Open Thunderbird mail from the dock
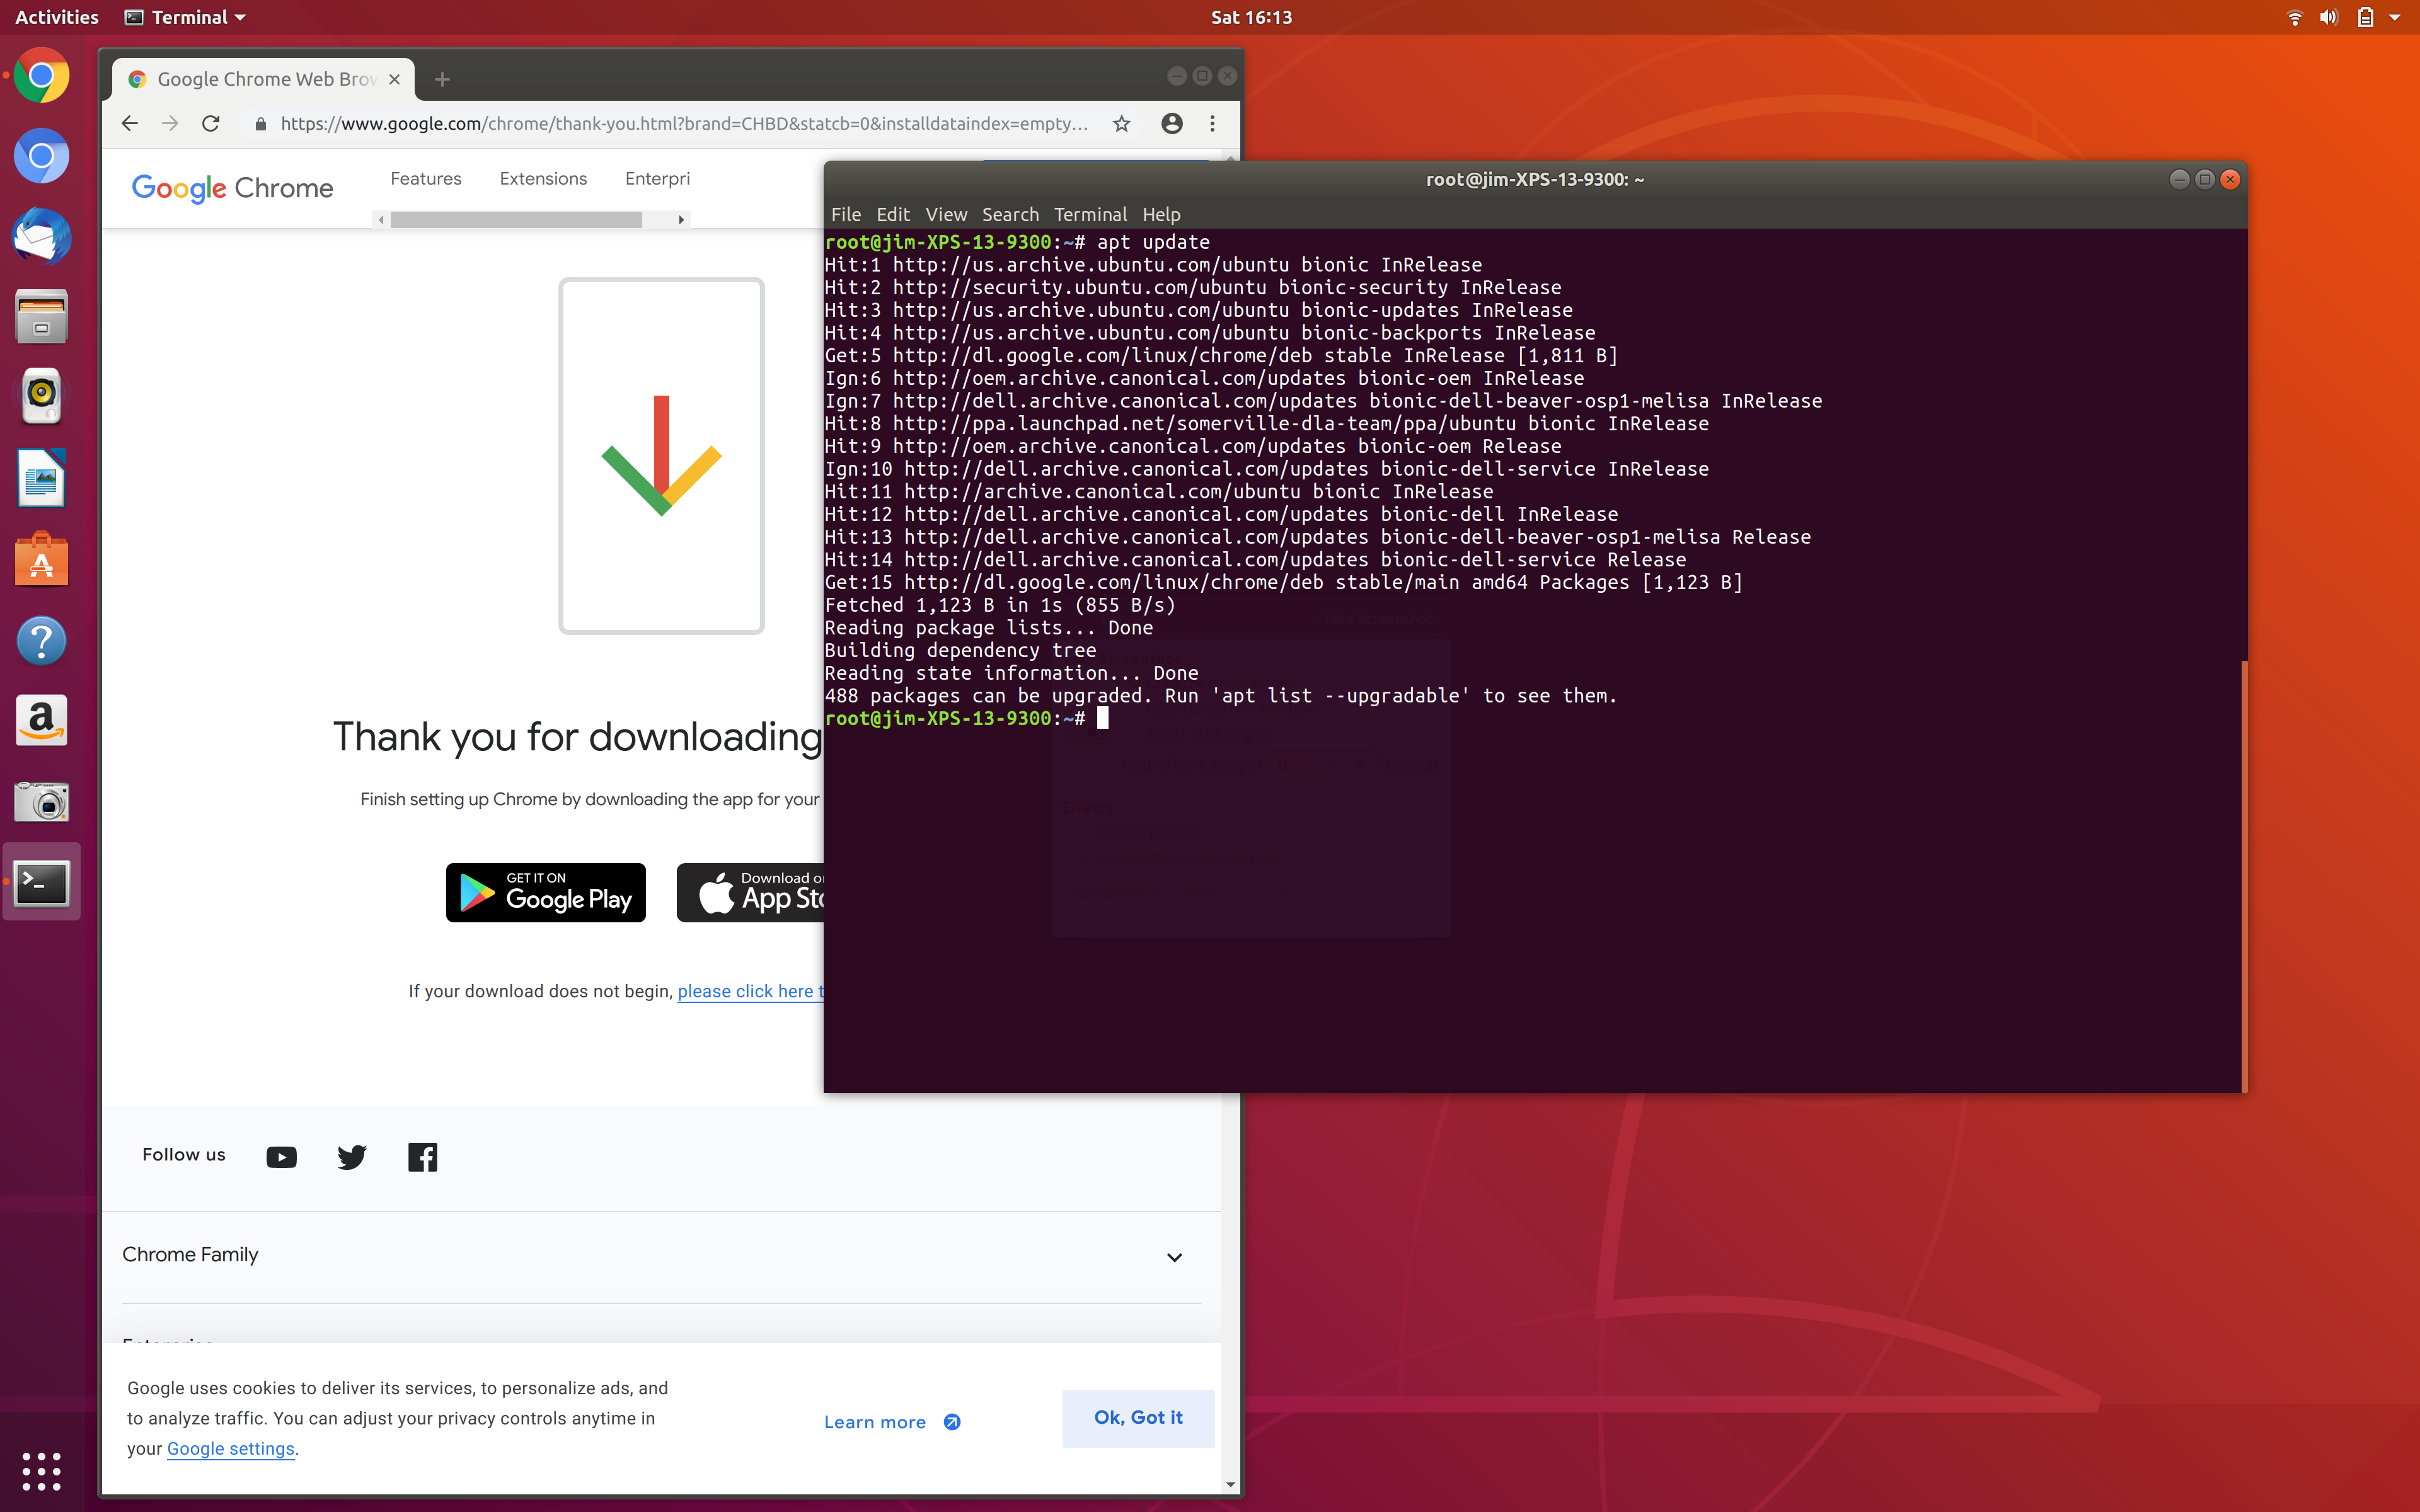 (x=41, y=237)
